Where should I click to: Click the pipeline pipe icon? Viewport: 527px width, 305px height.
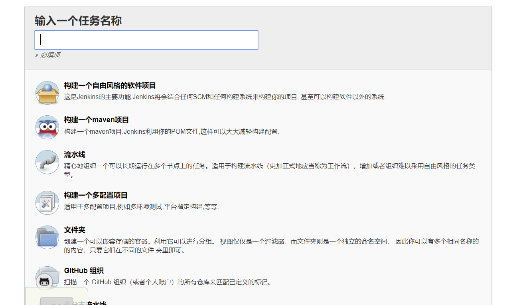(47, 162)
